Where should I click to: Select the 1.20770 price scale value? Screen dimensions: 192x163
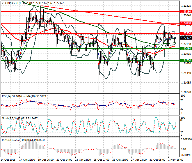pos(186,92)
